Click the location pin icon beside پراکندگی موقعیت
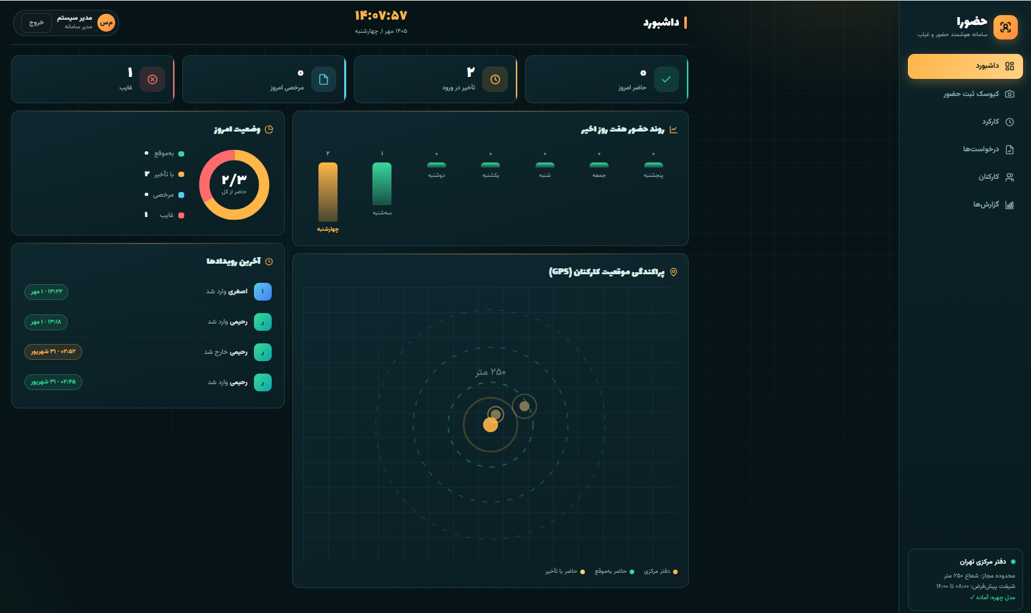Screen dimensions: 1031x613 point(673,272)
